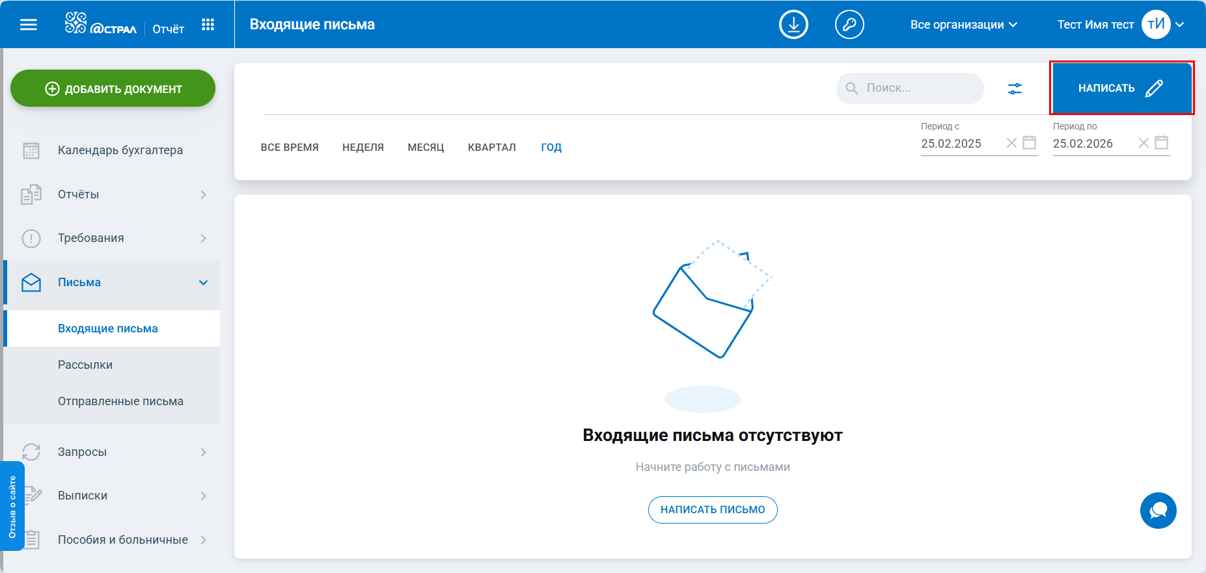Focus the 'Поиск...' search field
Screen dimensions: 1206x573
(x=918, y=88)
